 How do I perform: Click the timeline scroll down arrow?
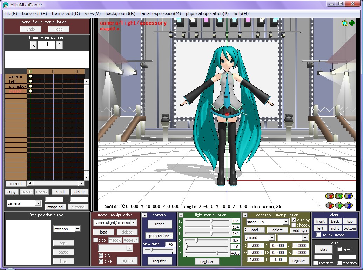(86, 178)
